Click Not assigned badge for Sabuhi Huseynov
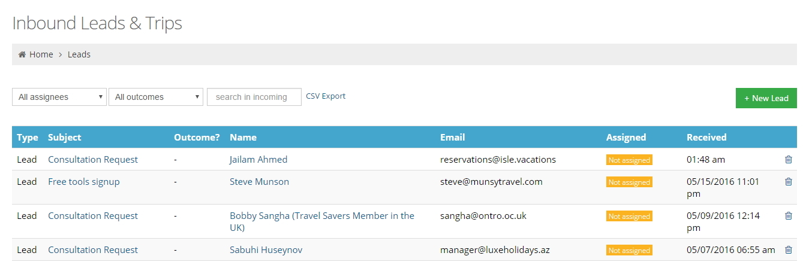This screenshot has height=262, width=803. 629,251
